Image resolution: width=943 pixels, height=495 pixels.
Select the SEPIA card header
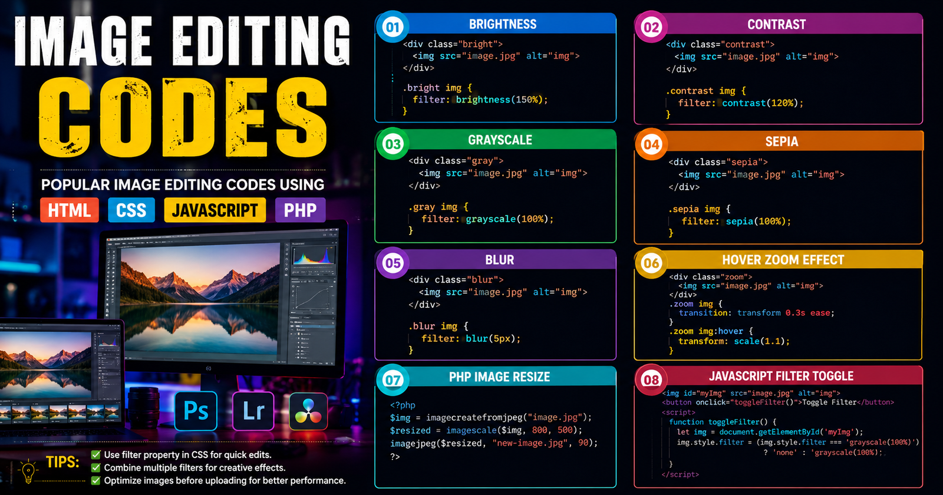point(782,141)
